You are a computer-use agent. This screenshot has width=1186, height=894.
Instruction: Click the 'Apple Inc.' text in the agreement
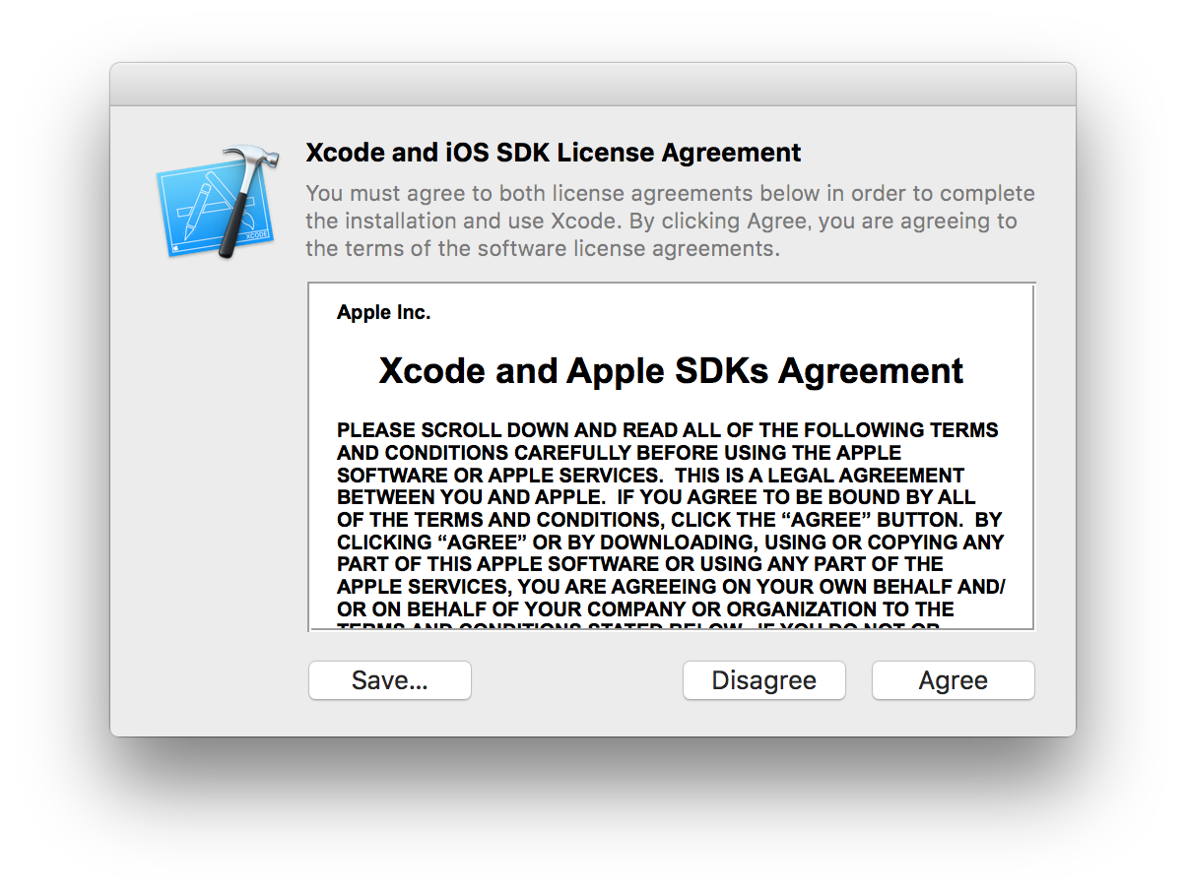click(x=383, y=313)
